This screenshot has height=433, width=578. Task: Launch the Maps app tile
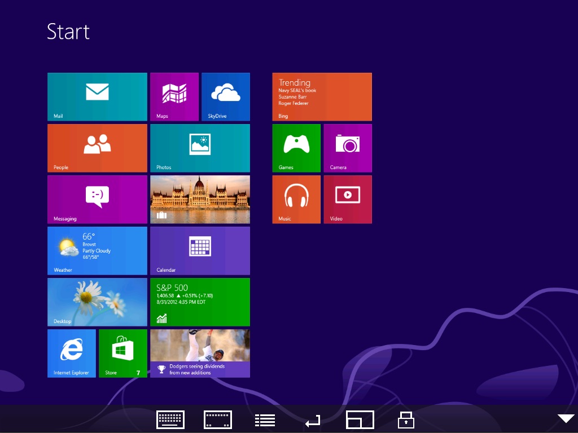point(174,97)
